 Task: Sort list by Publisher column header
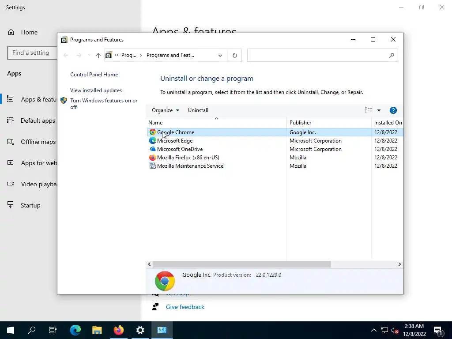pyautogui.click(x=329, y=123)
